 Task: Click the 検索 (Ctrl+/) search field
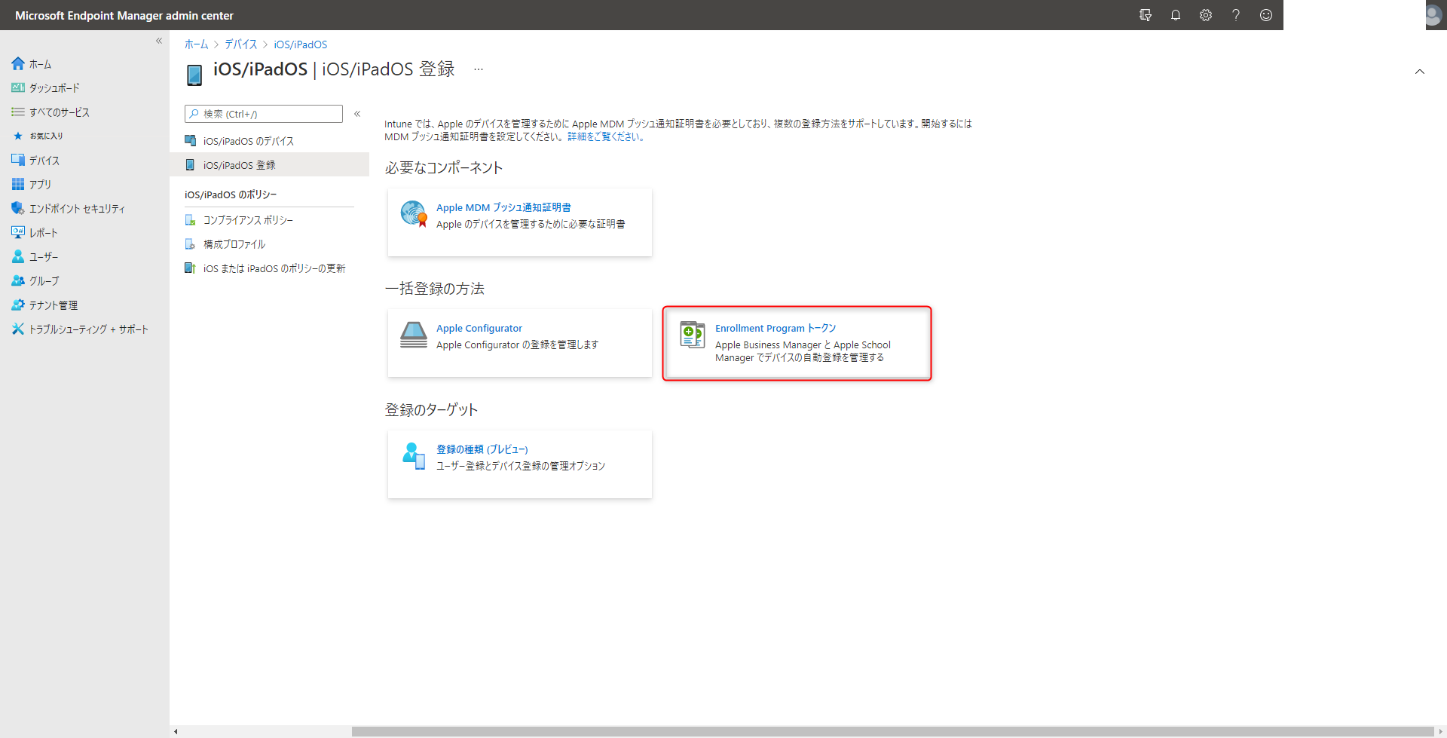coord(263,113)
